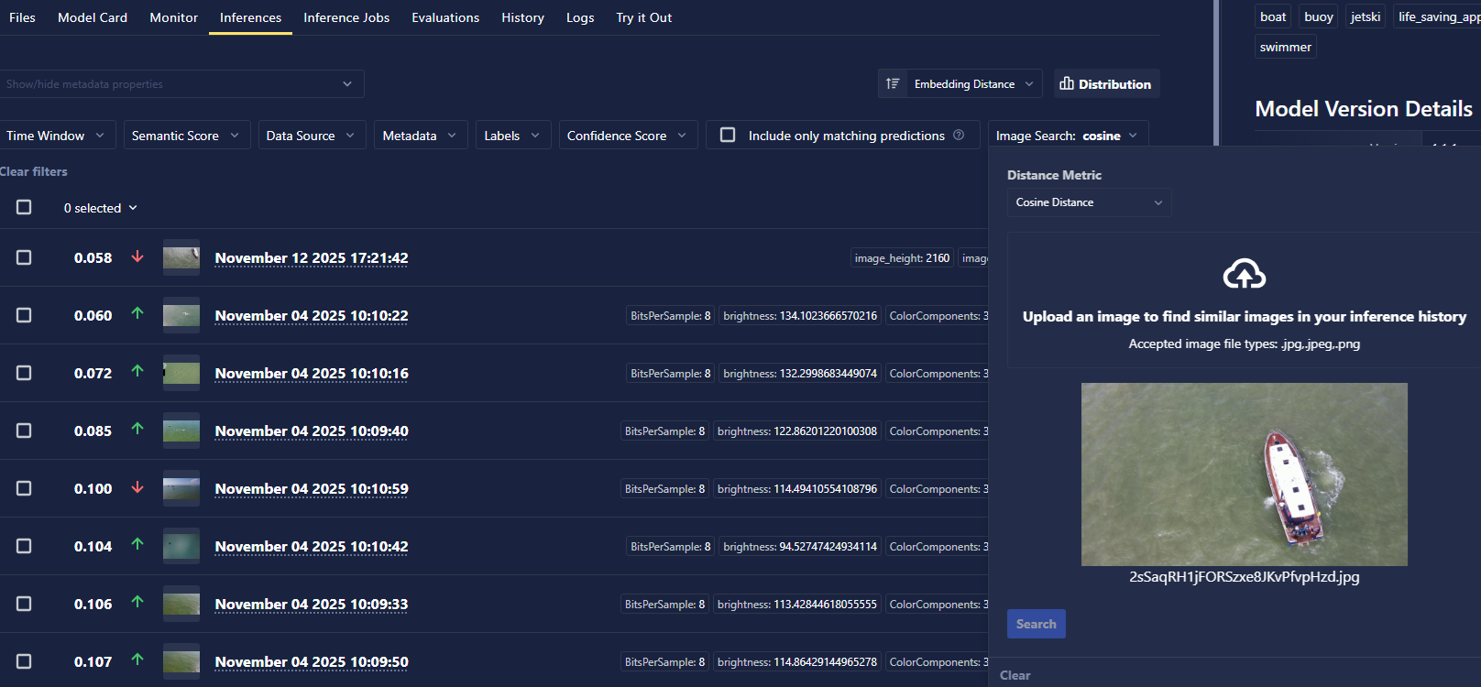Click the red down arrow for score 0.058
Image resolution: width=1481 pixels, height=687 pixels.
(137, 257)
